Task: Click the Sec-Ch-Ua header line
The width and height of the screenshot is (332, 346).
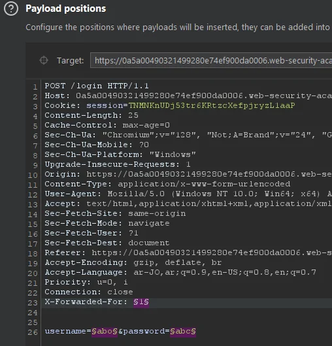Action: pyautogui.click(x=188, y=135)
